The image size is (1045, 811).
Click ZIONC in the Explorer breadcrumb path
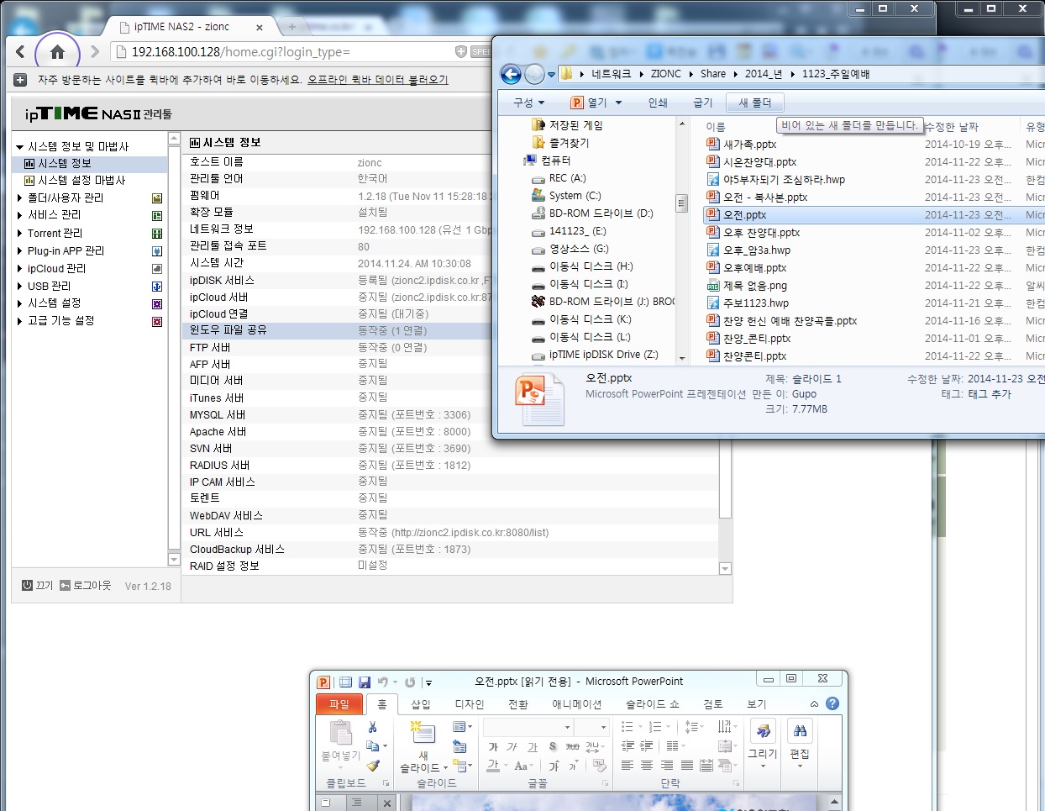point(666,74)
